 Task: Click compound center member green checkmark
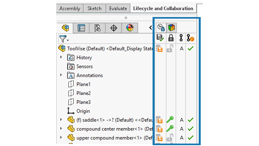(191, 129)
